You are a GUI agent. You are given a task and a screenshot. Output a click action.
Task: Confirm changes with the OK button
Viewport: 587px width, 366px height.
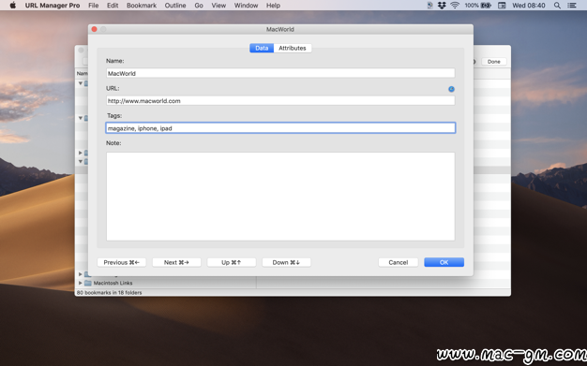point(444,262)
